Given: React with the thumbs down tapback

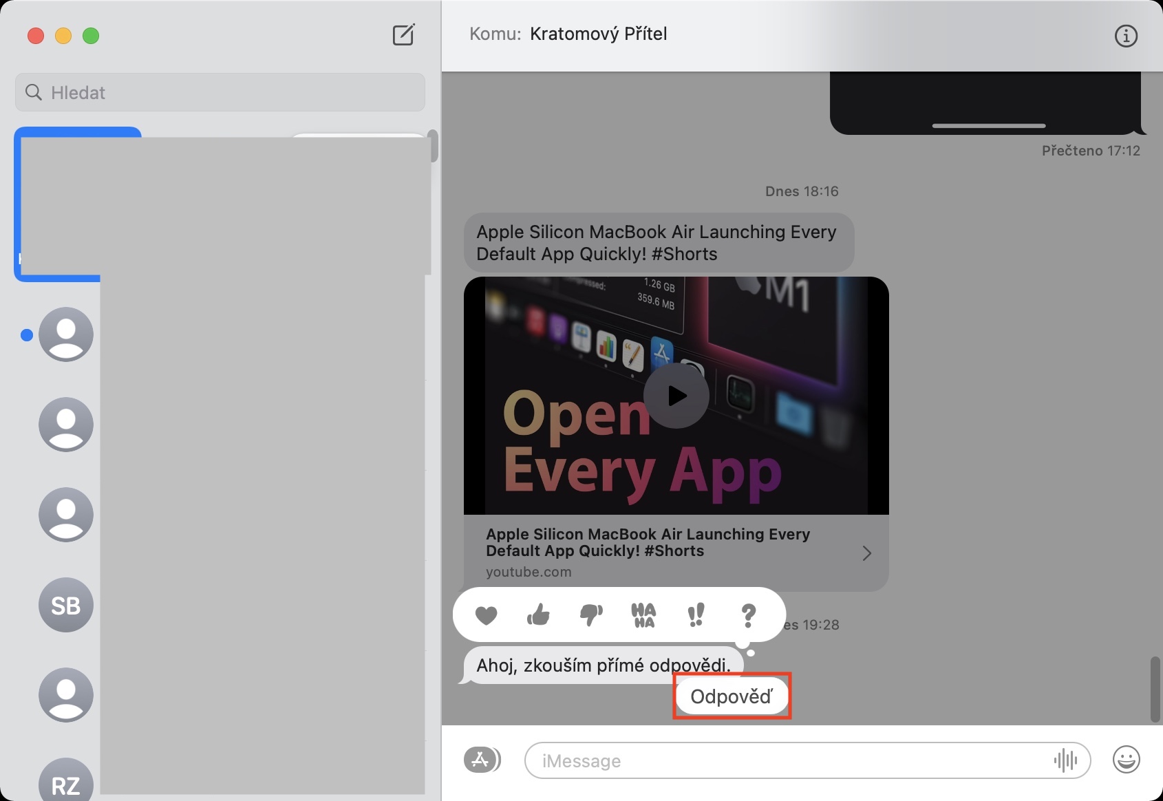Looking at the screenshot, I should [591, 615].
